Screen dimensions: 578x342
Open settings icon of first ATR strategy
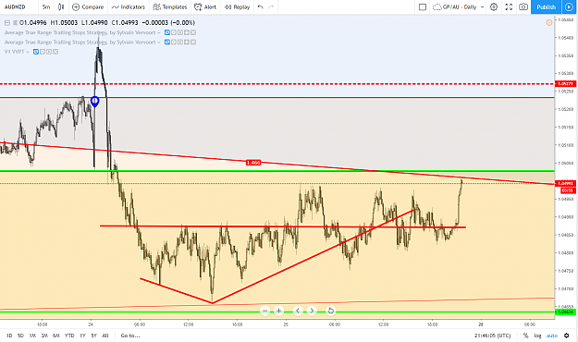[174, 32]
